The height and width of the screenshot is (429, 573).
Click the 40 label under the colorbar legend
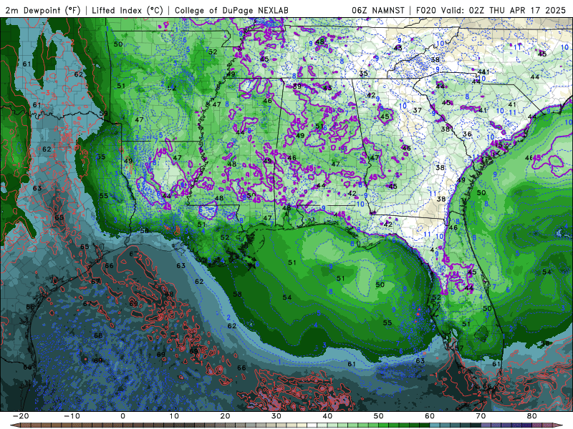328,416
